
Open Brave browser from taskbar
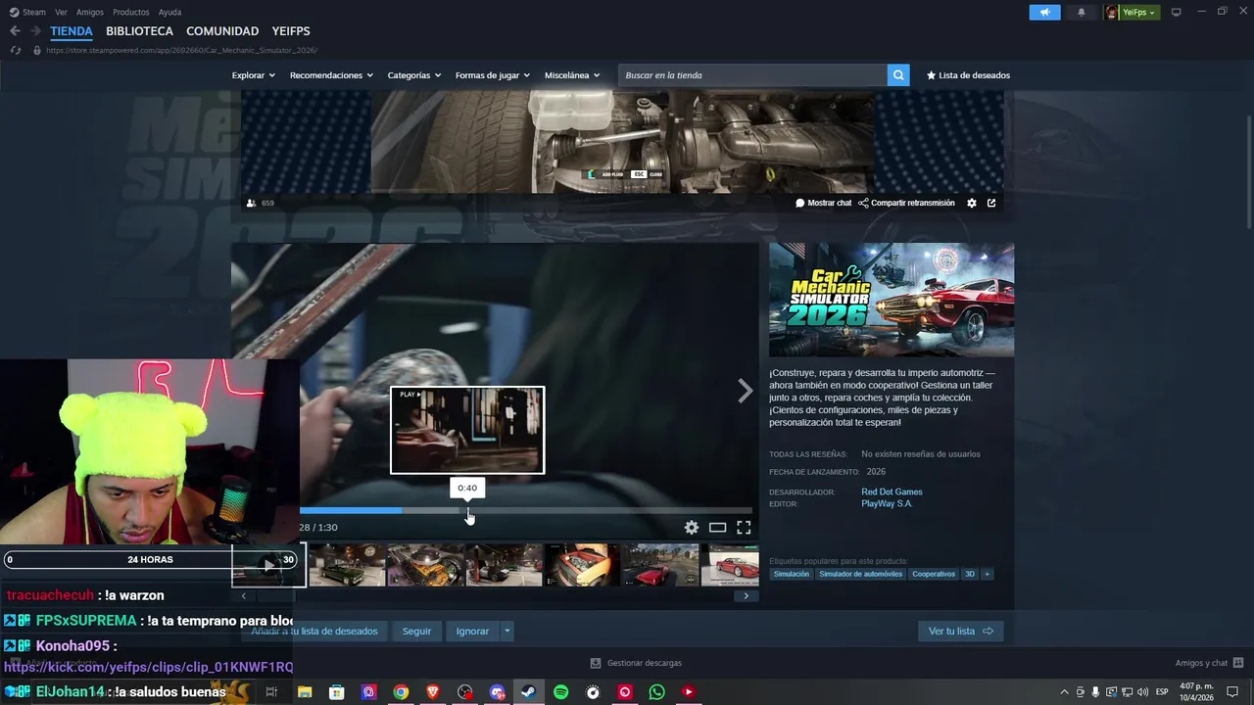tap(433, 692)
